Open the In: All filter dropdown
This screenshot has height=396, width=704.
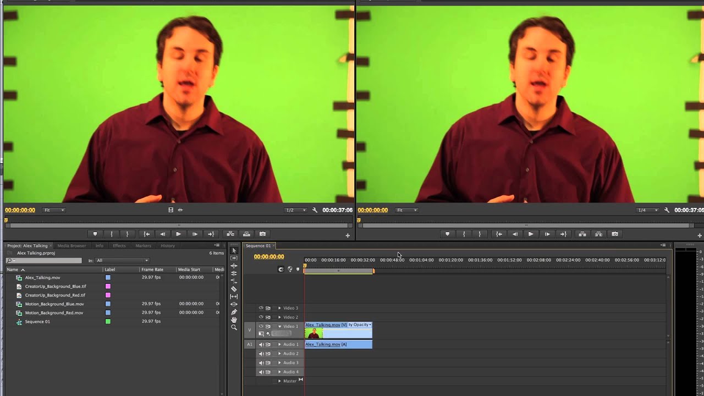[122, 261]
